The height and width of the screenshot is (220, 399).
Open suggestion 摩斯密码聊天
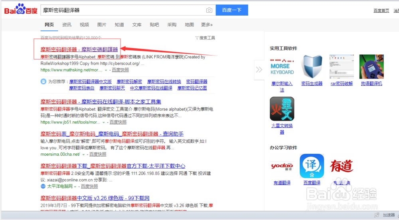click(112, 88)
